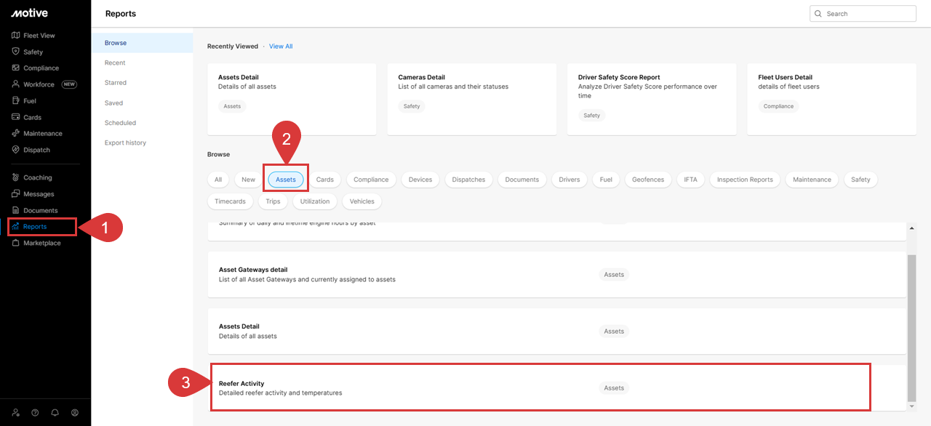Screen dimensions: 931x426
Task: Open Maintenance in the left sidebar
Action: click(x=42, y=134)
